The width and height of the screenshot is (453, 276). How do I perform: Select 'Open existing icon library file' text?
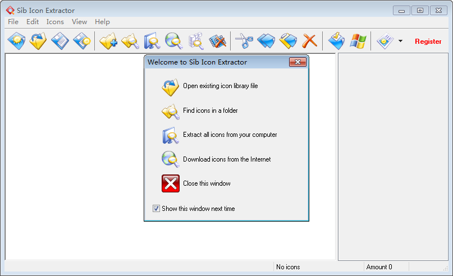click(221, 86)
